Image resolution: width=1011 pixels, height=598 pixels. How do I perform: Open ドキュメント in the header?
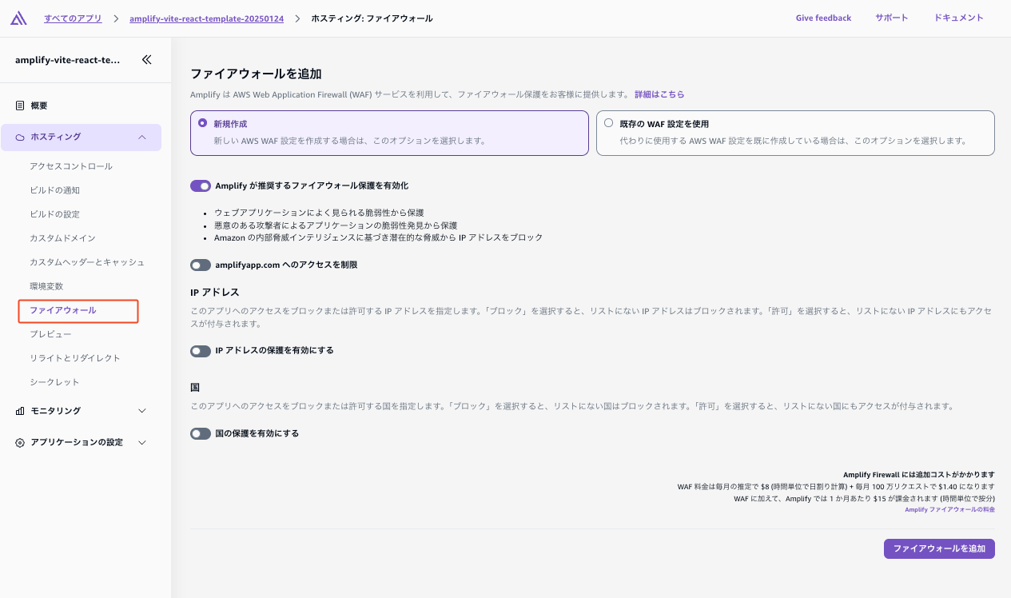pyautogui.click(x=958, y=18)
